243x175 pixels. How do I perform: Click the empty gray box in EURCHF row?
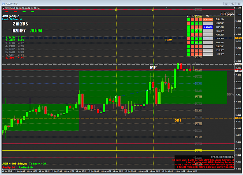(x=208, y=46)
